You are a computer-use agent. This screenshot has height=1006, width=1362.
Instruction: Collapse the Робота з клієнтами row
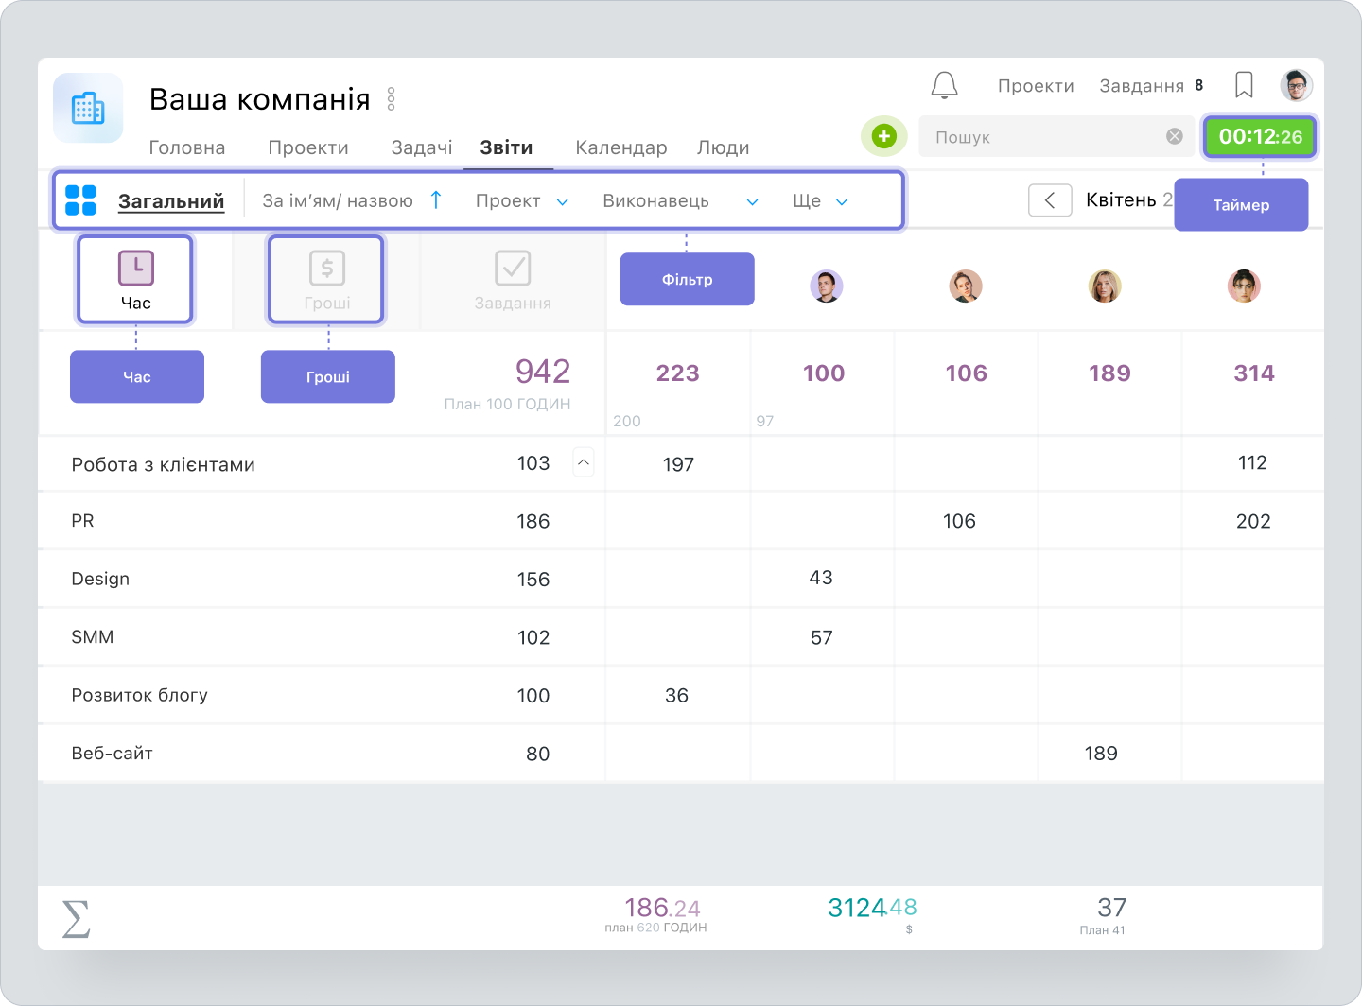tap(585, 462)
